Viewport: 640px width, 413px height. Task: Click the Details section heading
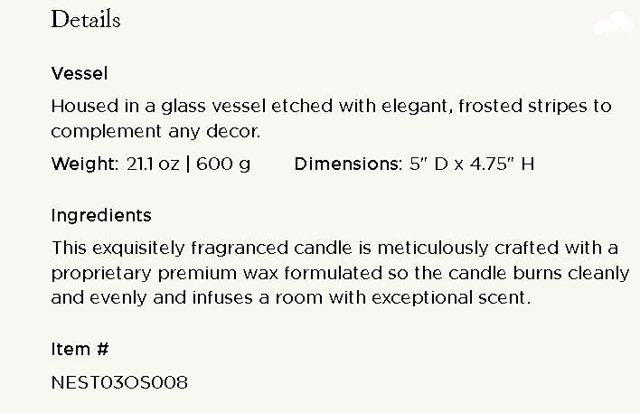86,19
